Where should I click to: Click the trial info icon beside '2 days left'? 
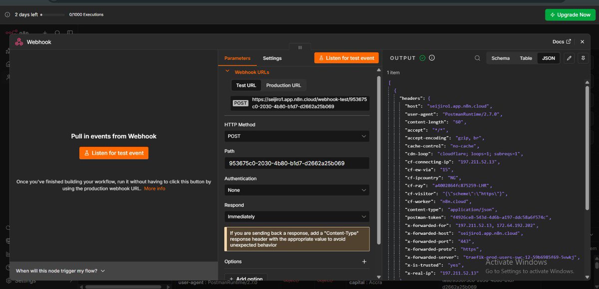click(x=7, y=14)
